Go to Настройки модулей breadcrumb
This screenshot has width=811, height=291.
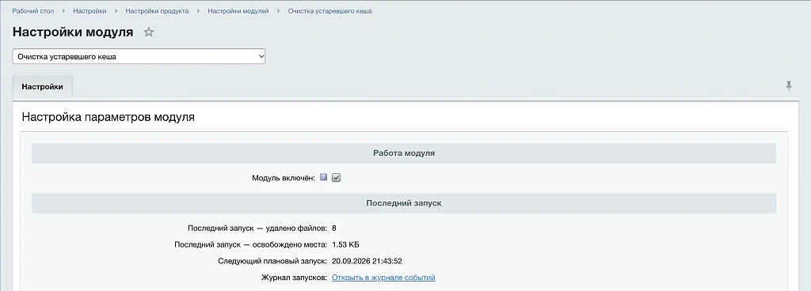[x=238, y=11]
